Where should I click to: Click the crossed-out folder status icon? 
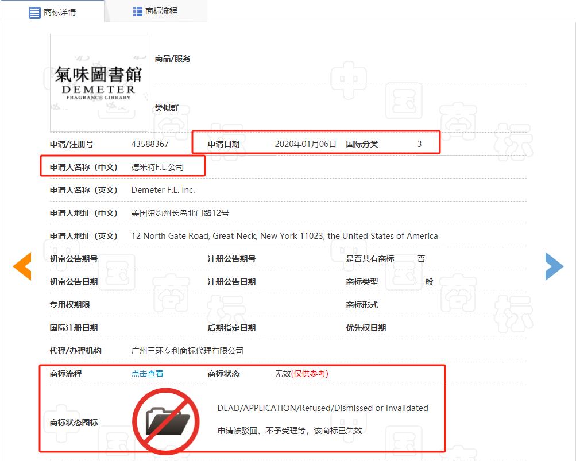pyautogui.click(x=165, y=422)
